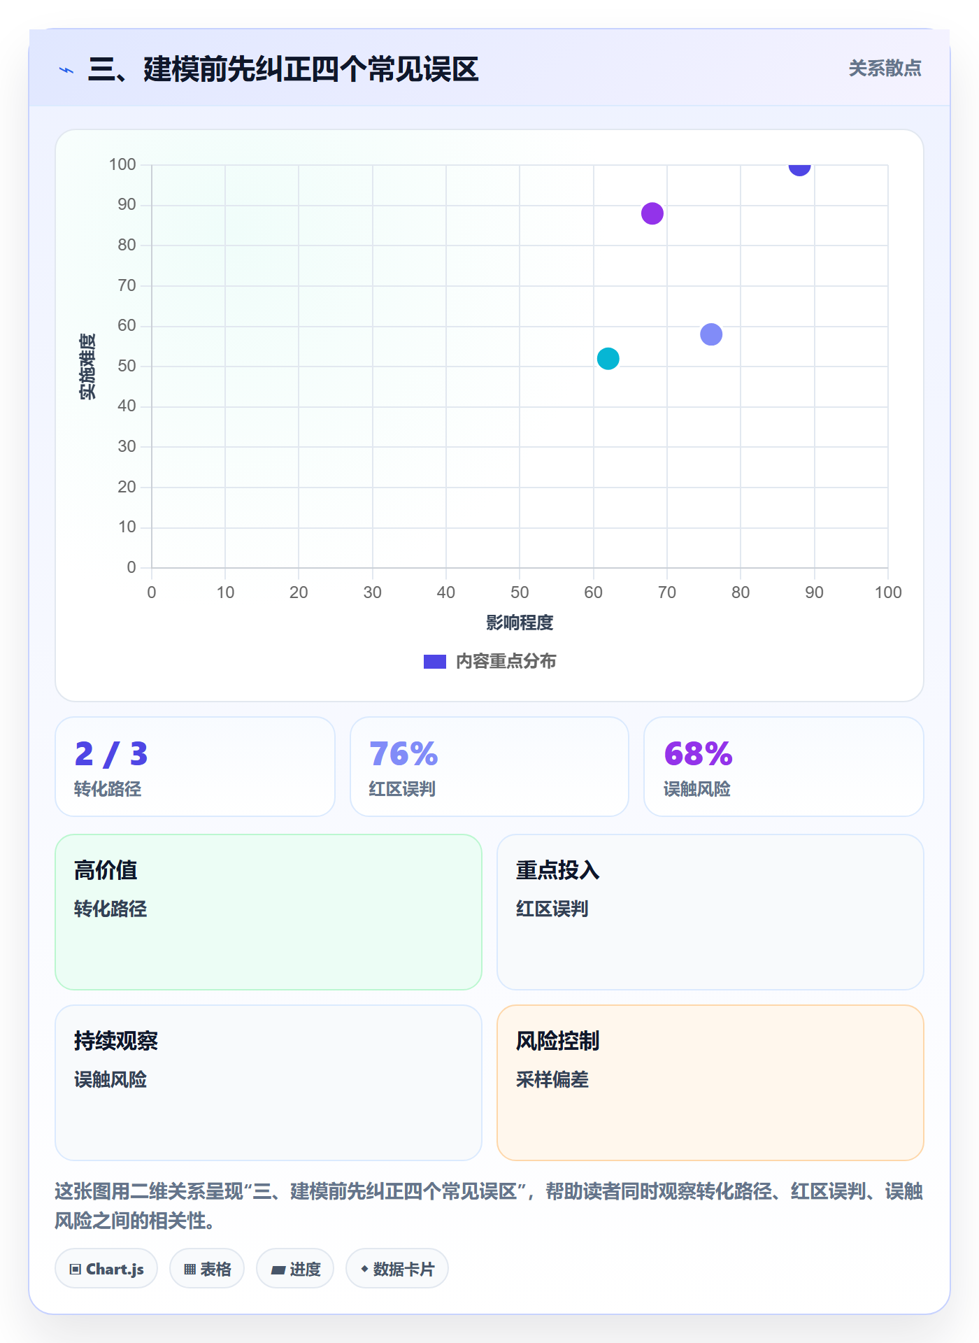Select the cyan scatter point
This screenshot has width=979, height=1343.
pyautogui.click(x=608, y=358)
